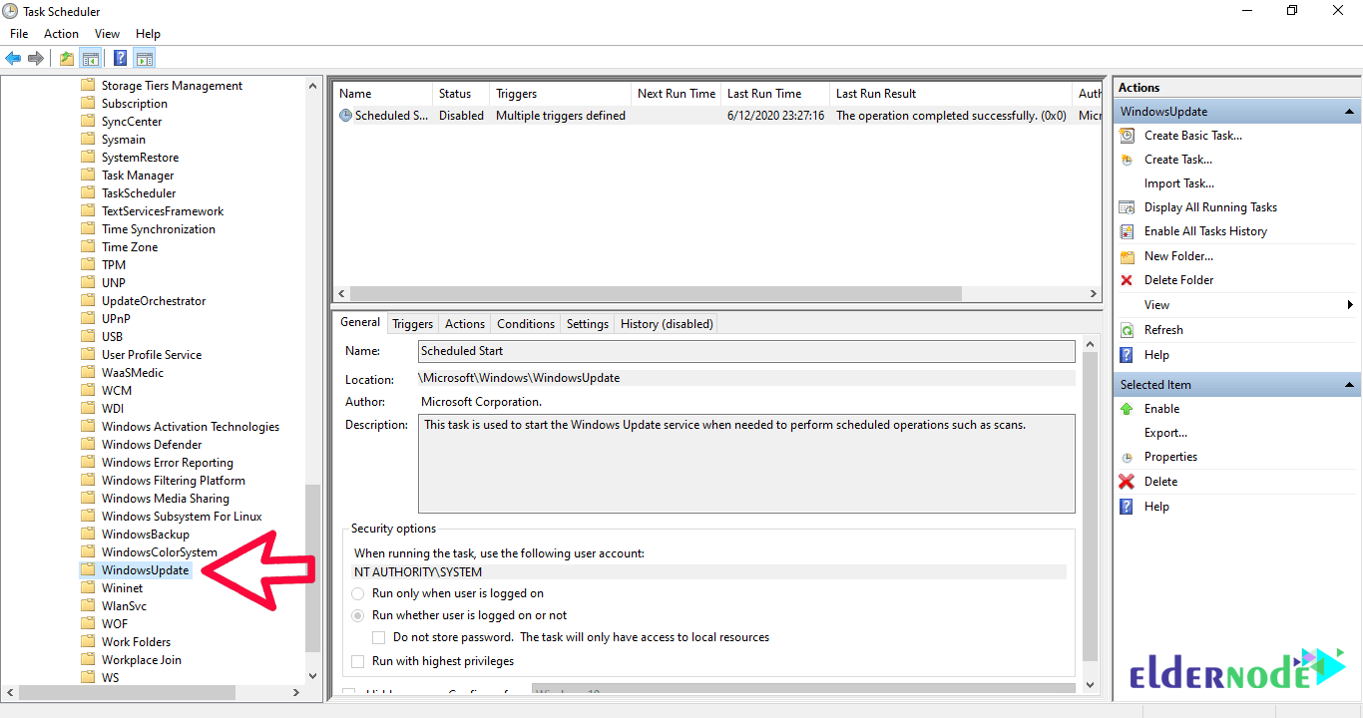The width and height of the screenshot is (1363, 718).
Task: Switch to the Triggers tab
Action: point(412,324)
